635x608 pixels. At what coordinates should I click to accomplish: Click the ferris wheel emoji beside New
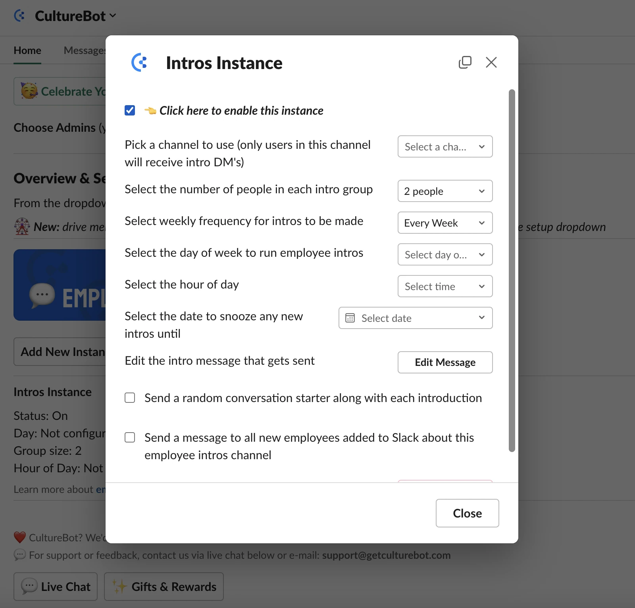tap(22, 227)
